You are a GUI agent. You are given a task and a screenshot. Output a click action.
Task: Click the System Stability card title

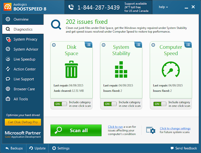tap(121, 50)
